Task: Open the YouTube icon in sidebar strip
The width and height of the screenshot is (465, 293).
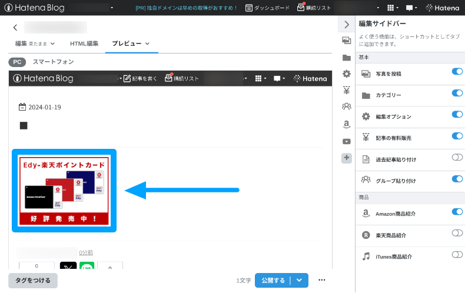Action: click(x=346, y=141)
